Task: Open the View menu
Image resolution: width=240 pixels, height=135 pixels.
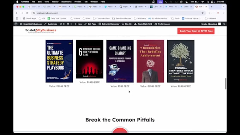Action: click(x=47, y=2)
